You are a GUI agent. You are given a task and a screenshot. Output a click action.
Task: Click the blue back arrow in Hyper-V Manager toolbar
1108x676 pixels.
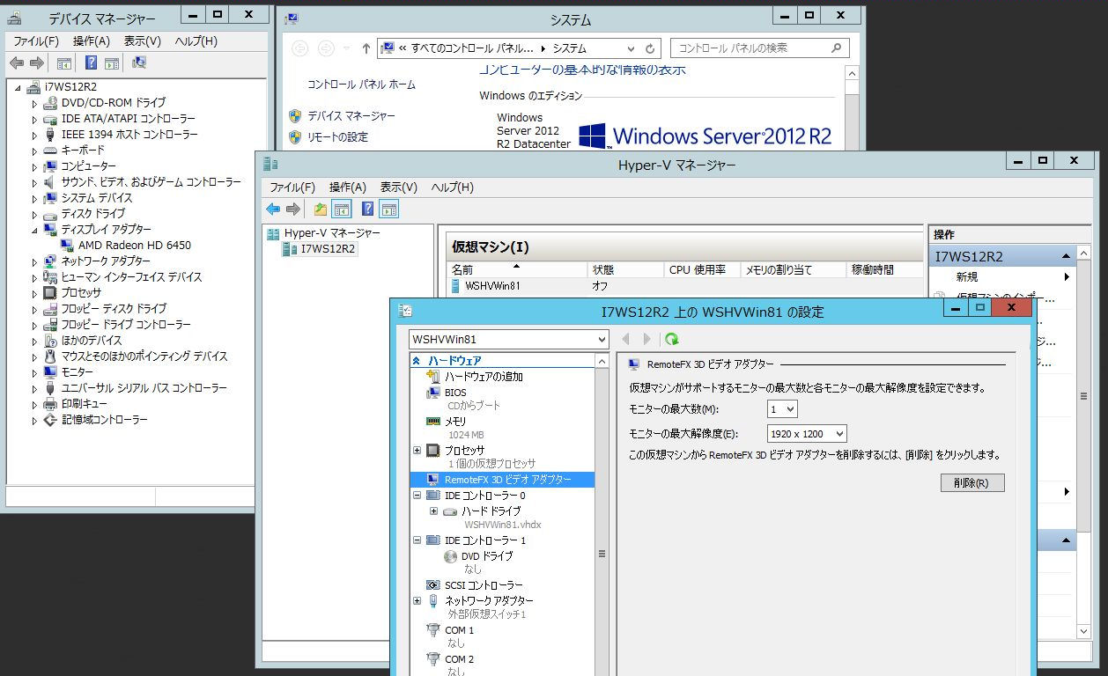[x=273, y=209]
